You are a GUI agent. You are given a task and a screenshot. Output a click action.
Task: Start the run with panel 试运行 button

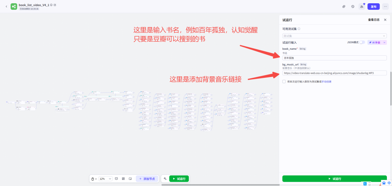[x=335, y=179]
